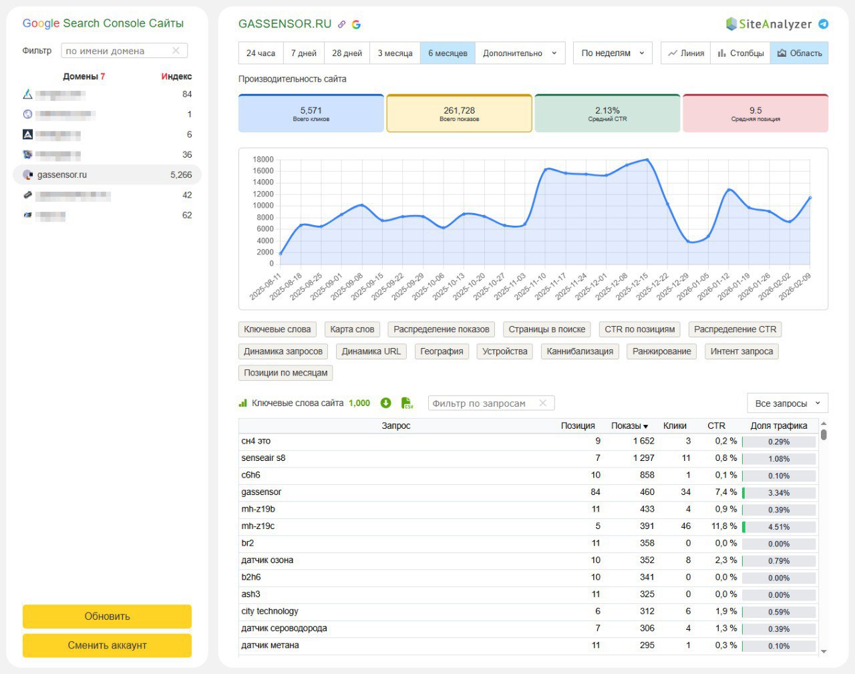Screen dimensions: 855x674
Task: Click the link icon next to GASSENSOR.RU
Action: [x=342, y=23]
